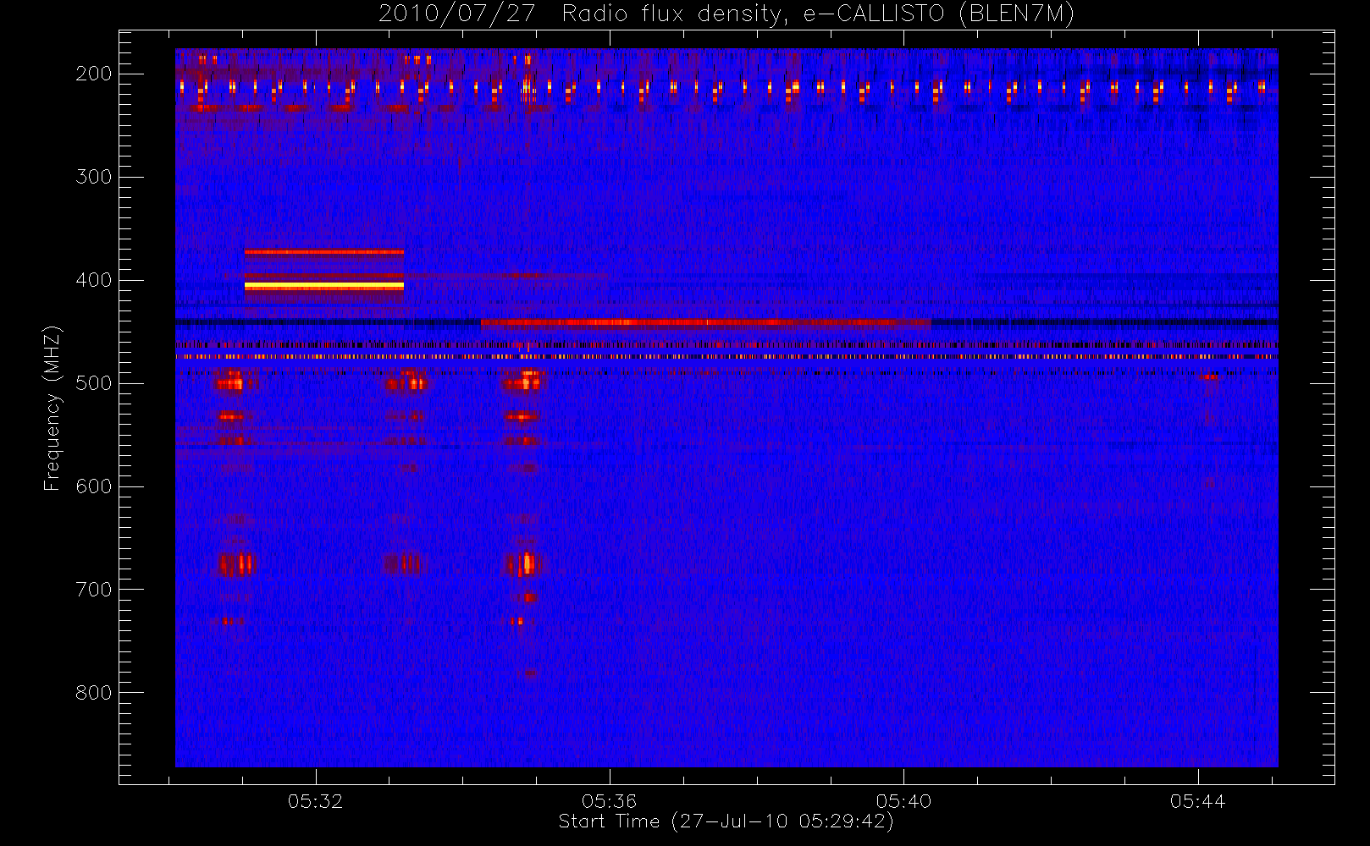Click the plot title "2010/07/27 Radio flux density, e-CALLISTO (BLEN7M)"
The height and width of the screenshot is (846, 1370).
(726, 14)
